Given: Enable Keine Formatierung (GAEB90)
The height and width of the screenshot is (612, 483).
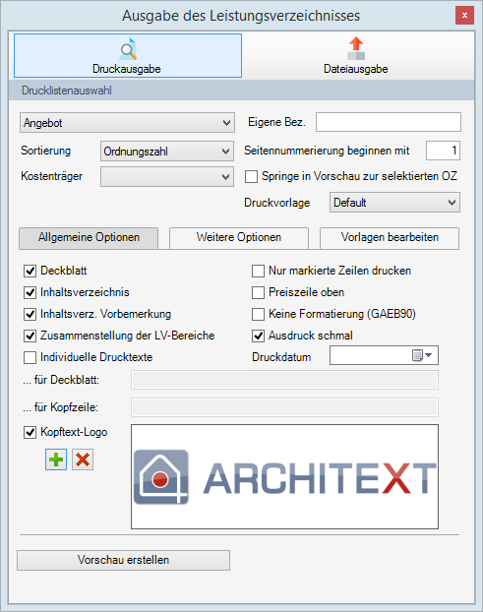Looking at the screenshot, I should (x=258, y=314).
